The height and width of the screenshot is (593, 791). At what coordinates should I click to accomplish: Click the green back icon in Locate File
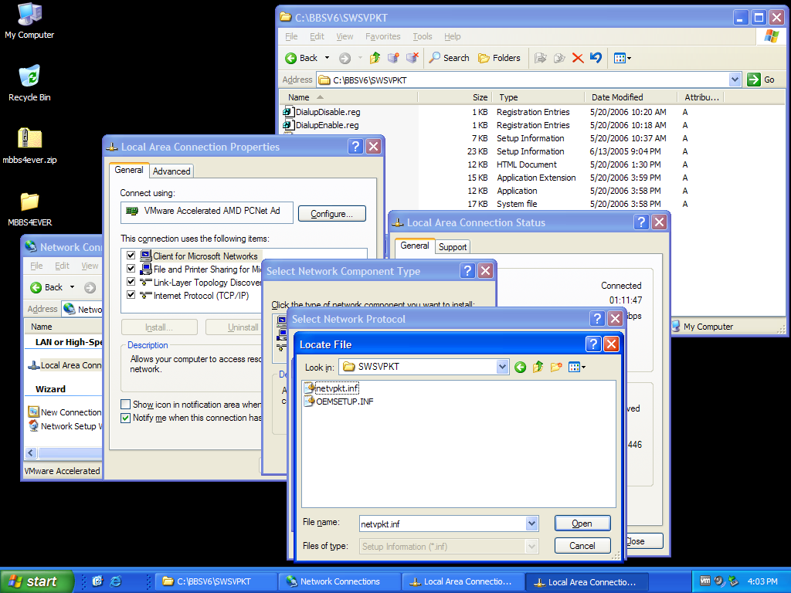click(x=521, y=367)
